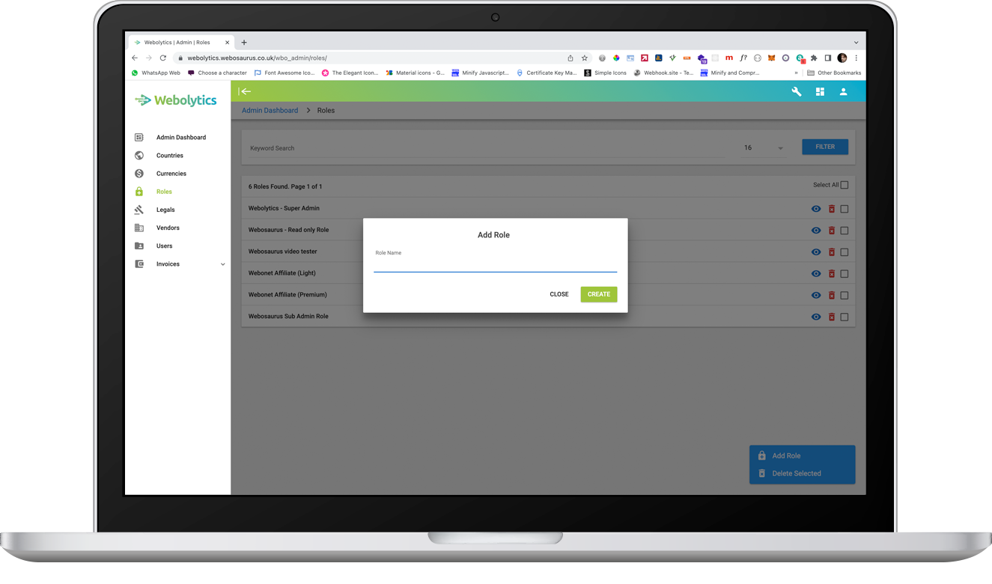Follow the Admin Dashboard breadcrumb link
The height and width of the screenshot is (584, 992).
[x=270, y=110]
